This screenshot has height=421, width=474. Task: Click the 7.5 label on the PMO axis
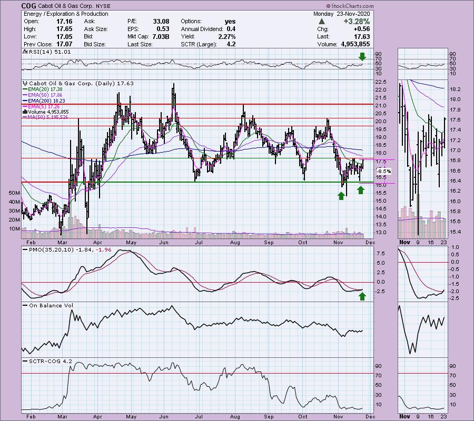pyautogui.click(x=381, y=253)
